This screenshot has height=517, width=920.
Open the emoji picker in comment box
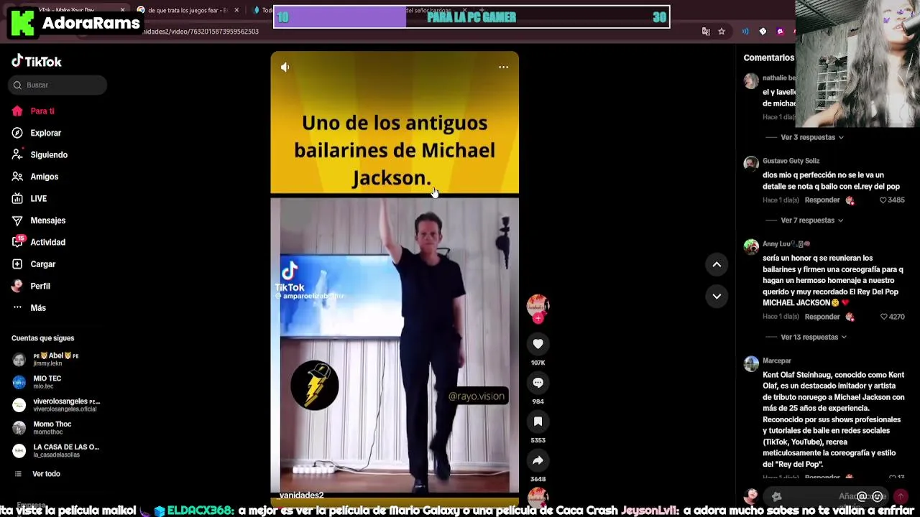click(877, 496)
